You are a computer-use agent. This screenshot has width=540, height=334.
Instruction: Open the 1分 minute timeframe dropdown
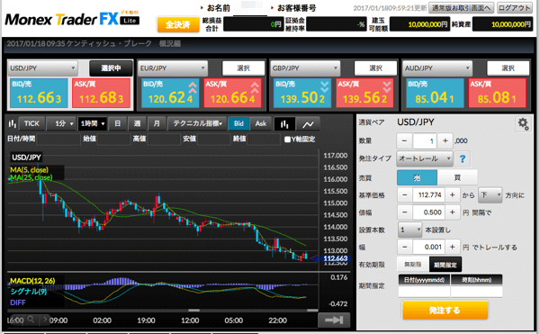point(61,123)
